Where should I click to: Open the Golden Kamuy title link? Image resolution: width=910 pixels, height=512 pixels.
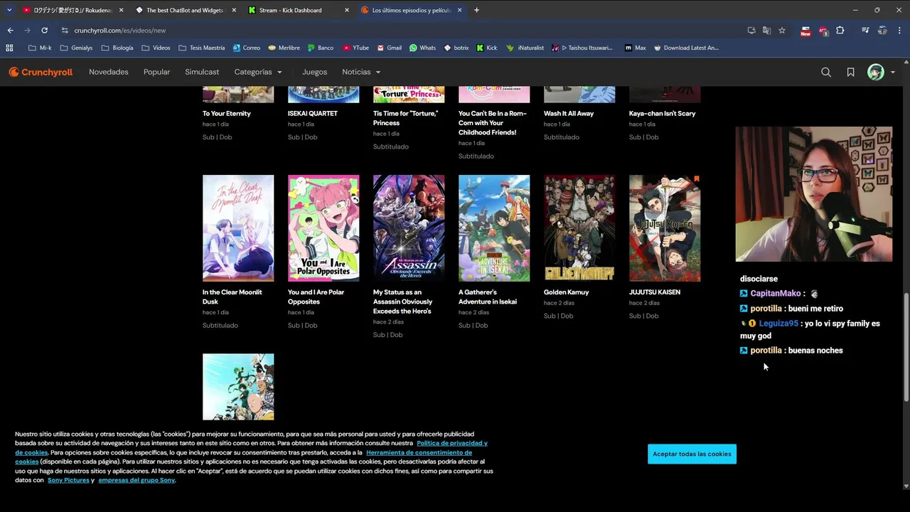[567, 292]
